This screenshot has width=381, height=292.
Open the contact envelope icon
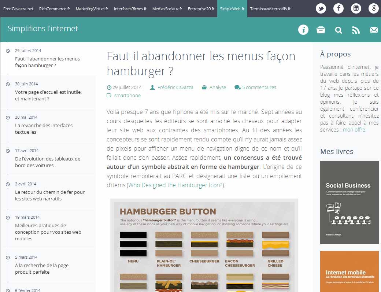(x=374, y=30)
